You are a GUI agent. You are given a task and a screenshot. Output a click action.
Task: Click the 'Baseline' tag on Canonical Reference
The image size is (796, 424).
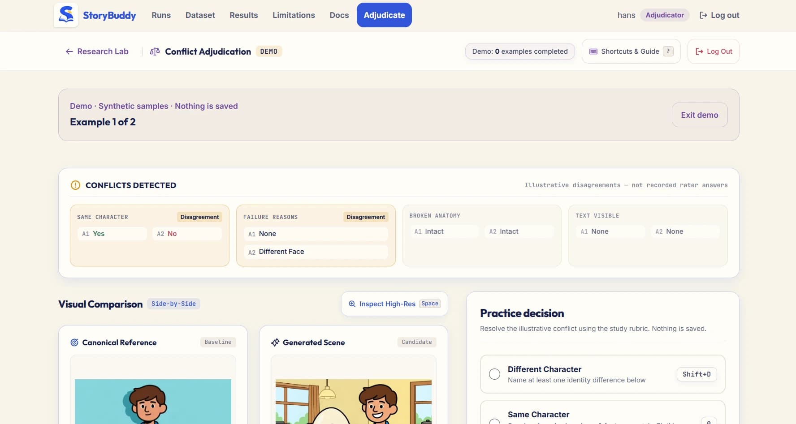[218, 342]
